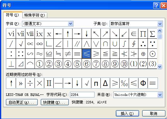The image size is (167, 119).
Task: Select the left arrow symbol in grid
Action: click(58, 34)
